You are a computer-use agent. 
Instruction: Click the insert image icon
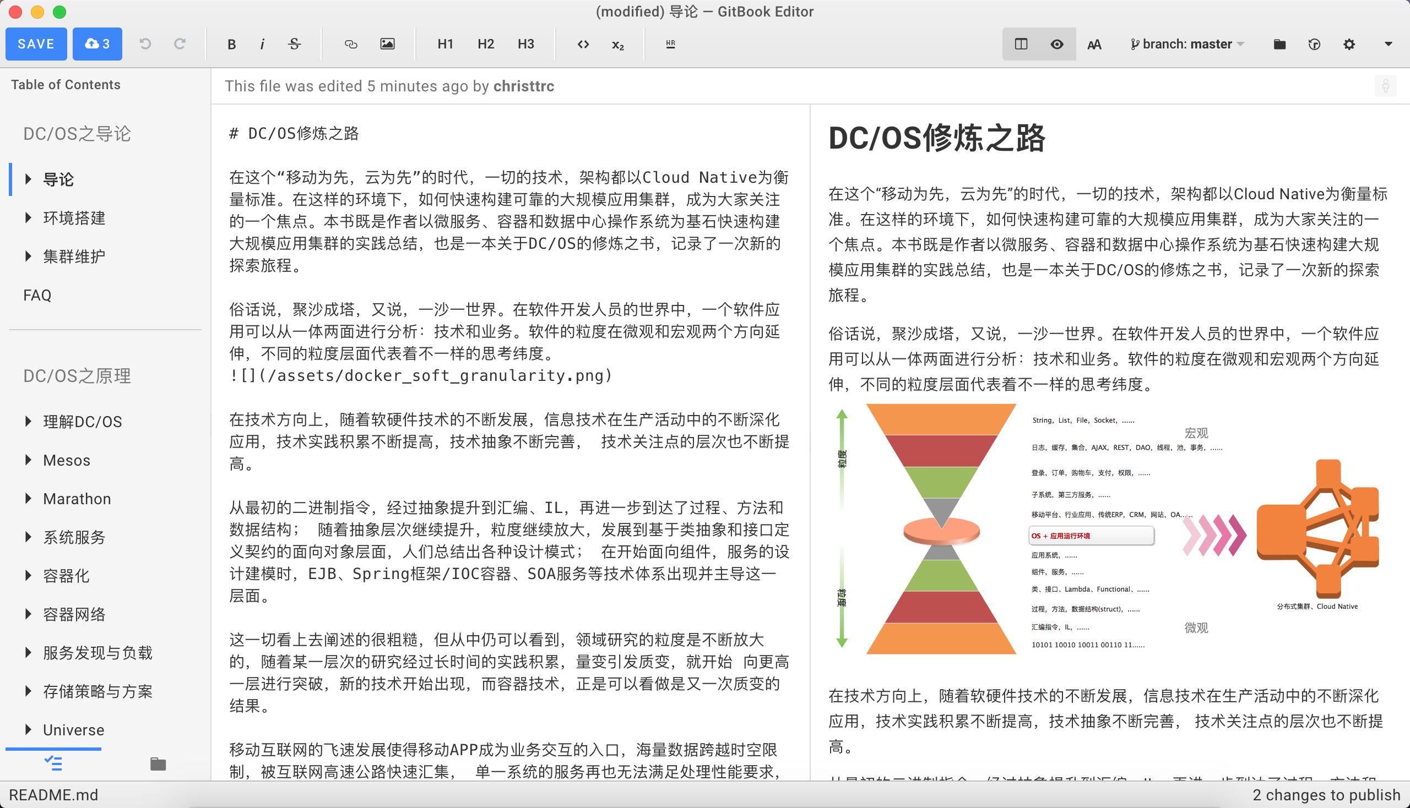point(387,45)
